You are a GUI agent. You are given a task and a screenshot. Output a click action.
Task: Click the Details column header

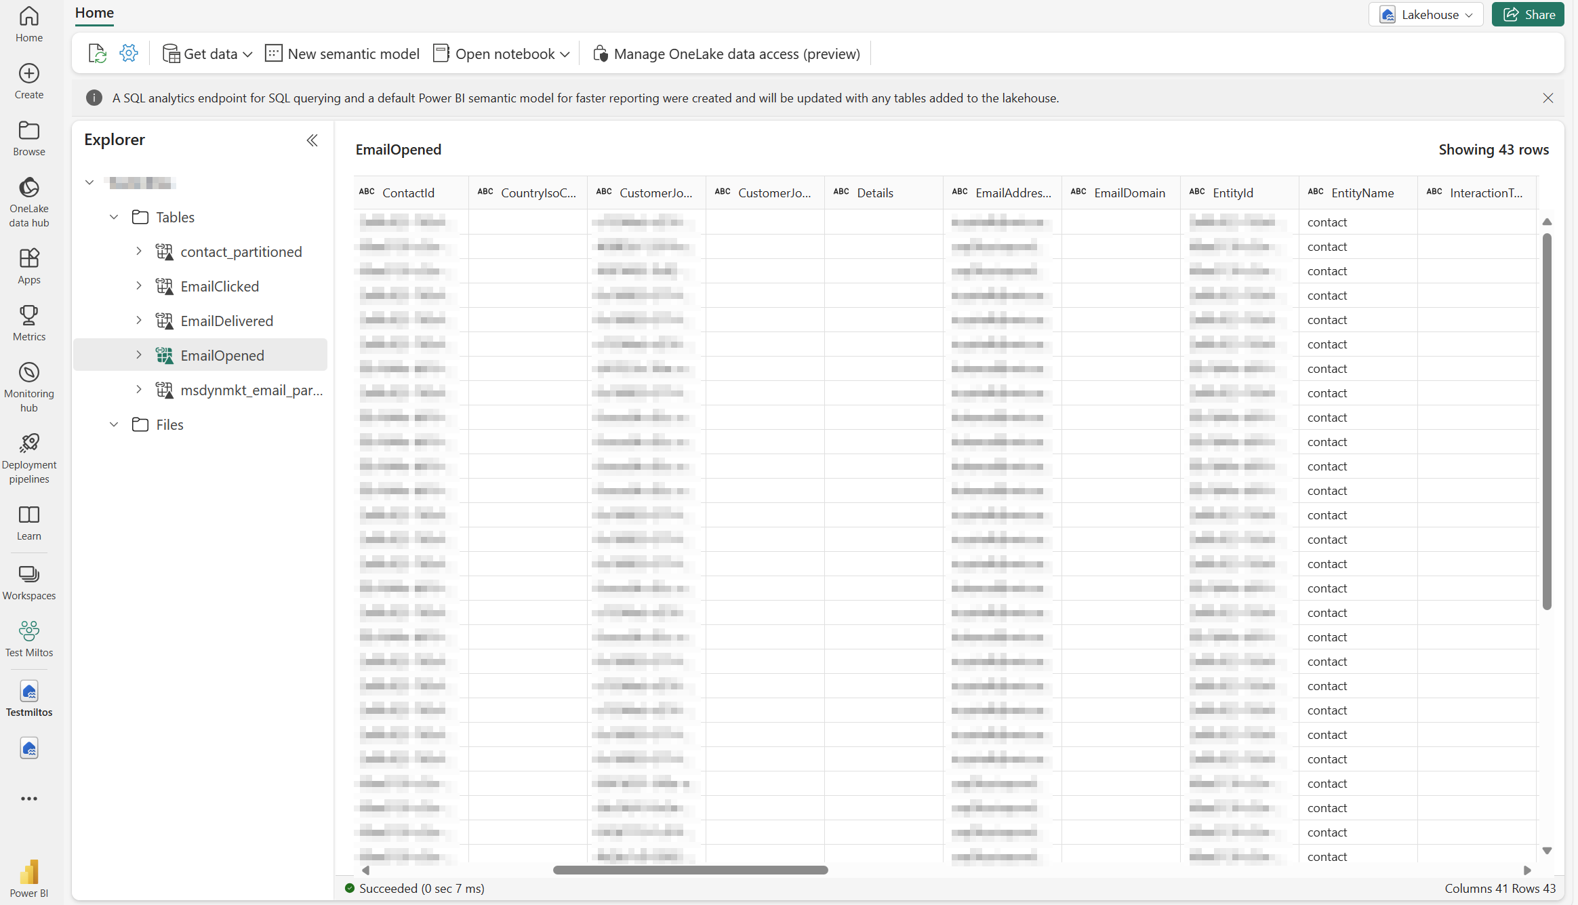pyautogui.click(x=884, y=193)
